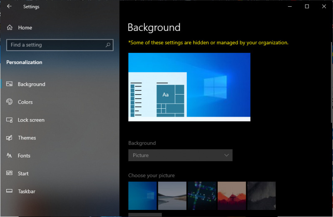Expand the Background type Picture dropdown
The height and width of the screenshot is (217, 333).
[180, 155]
